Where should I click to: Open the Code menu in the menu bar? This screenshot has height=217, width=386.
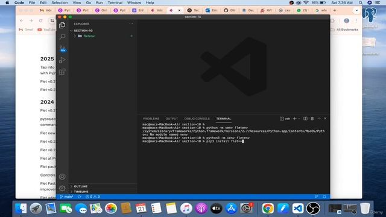[19, 2]
